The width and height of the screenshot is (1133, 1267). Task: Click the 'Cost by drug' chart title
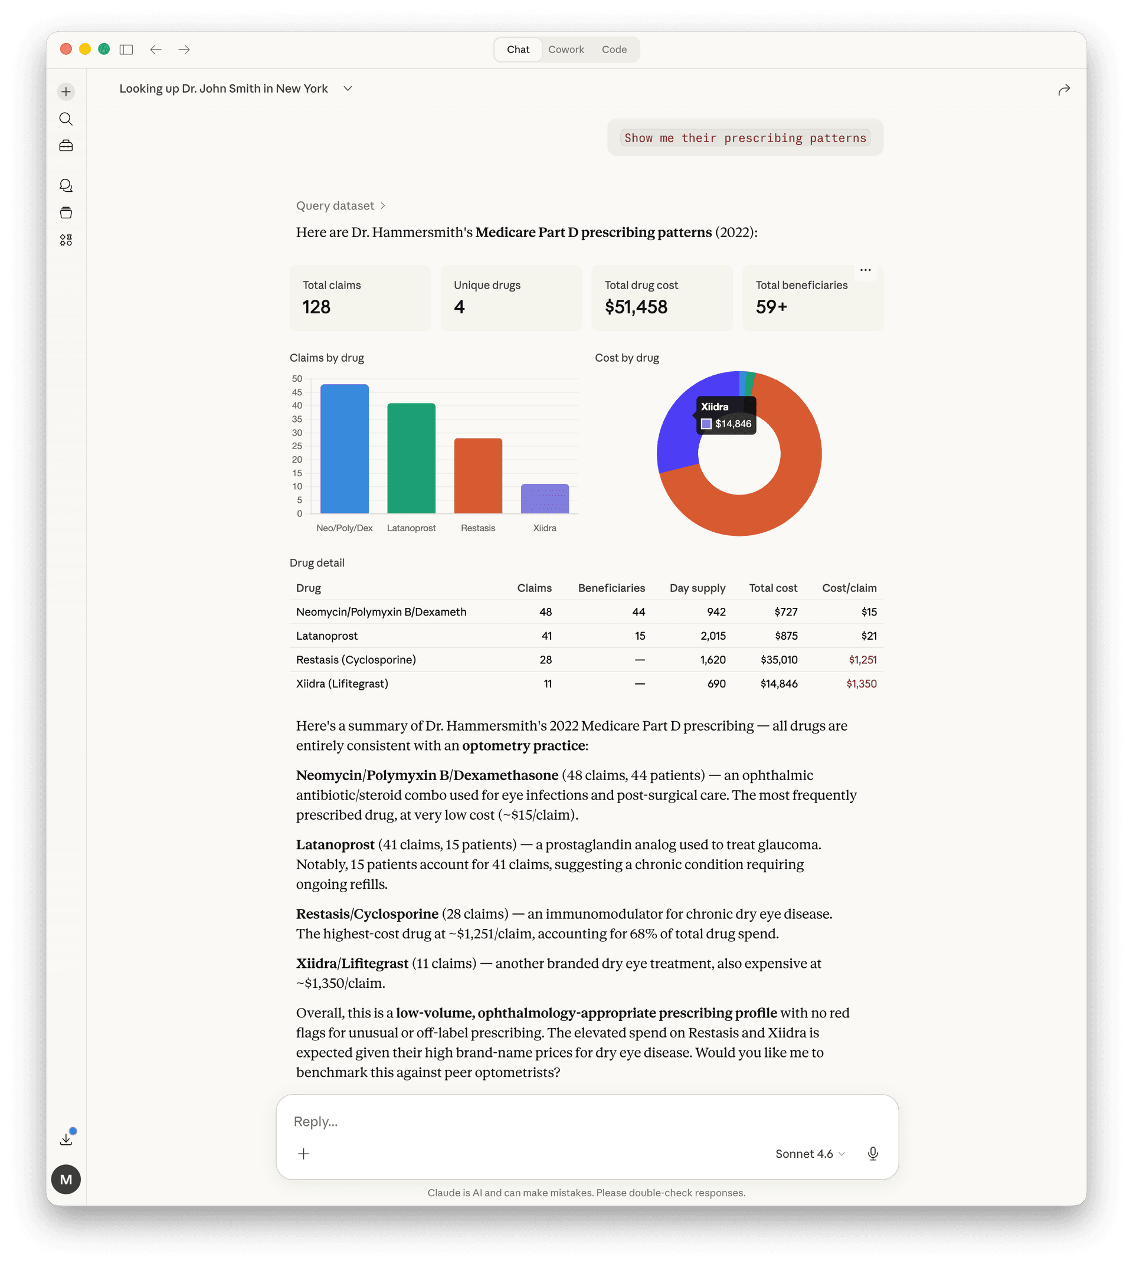627,358
